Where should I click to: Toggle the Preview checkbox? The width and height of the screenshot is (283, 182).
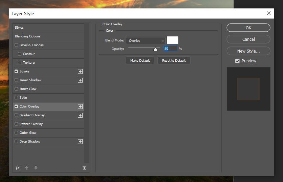(x=237, y=61)
